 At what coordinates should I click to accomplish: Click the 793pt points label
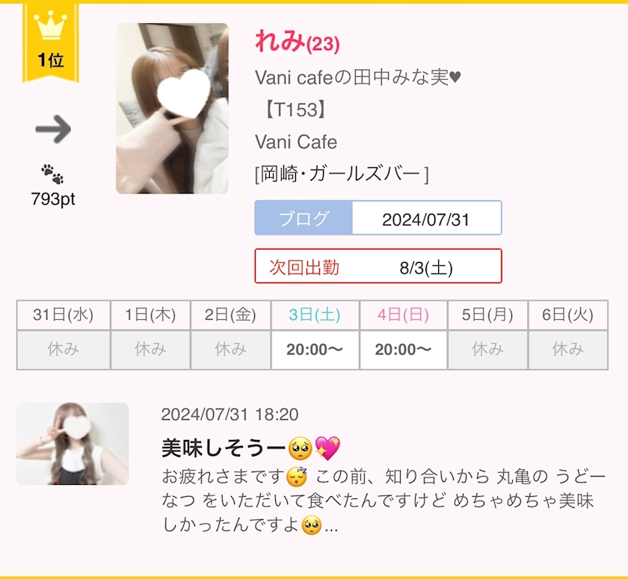(53, 199)
